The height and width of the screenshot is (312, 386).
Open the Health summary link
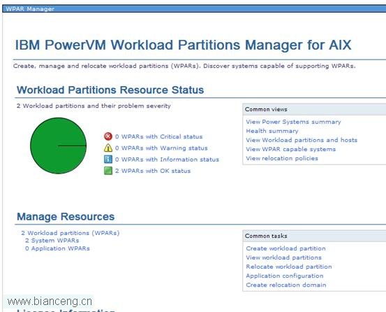coord(272,131)
